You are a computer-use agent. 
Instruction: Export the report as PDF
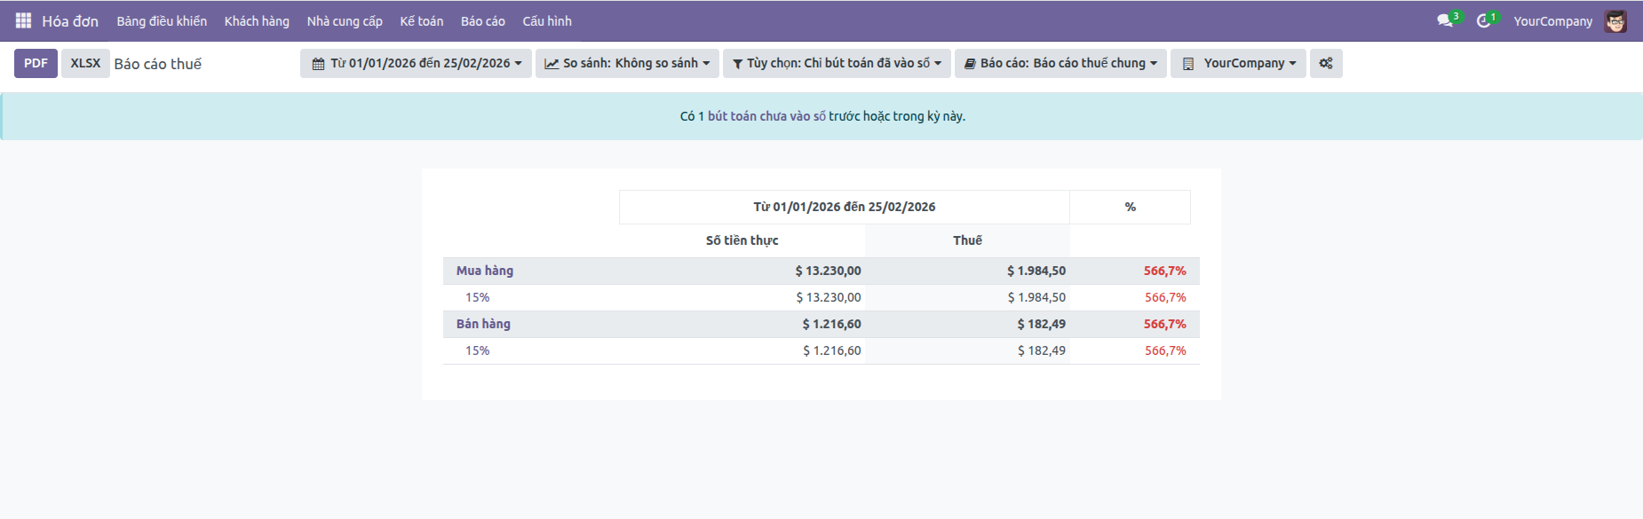coord(36,63)
